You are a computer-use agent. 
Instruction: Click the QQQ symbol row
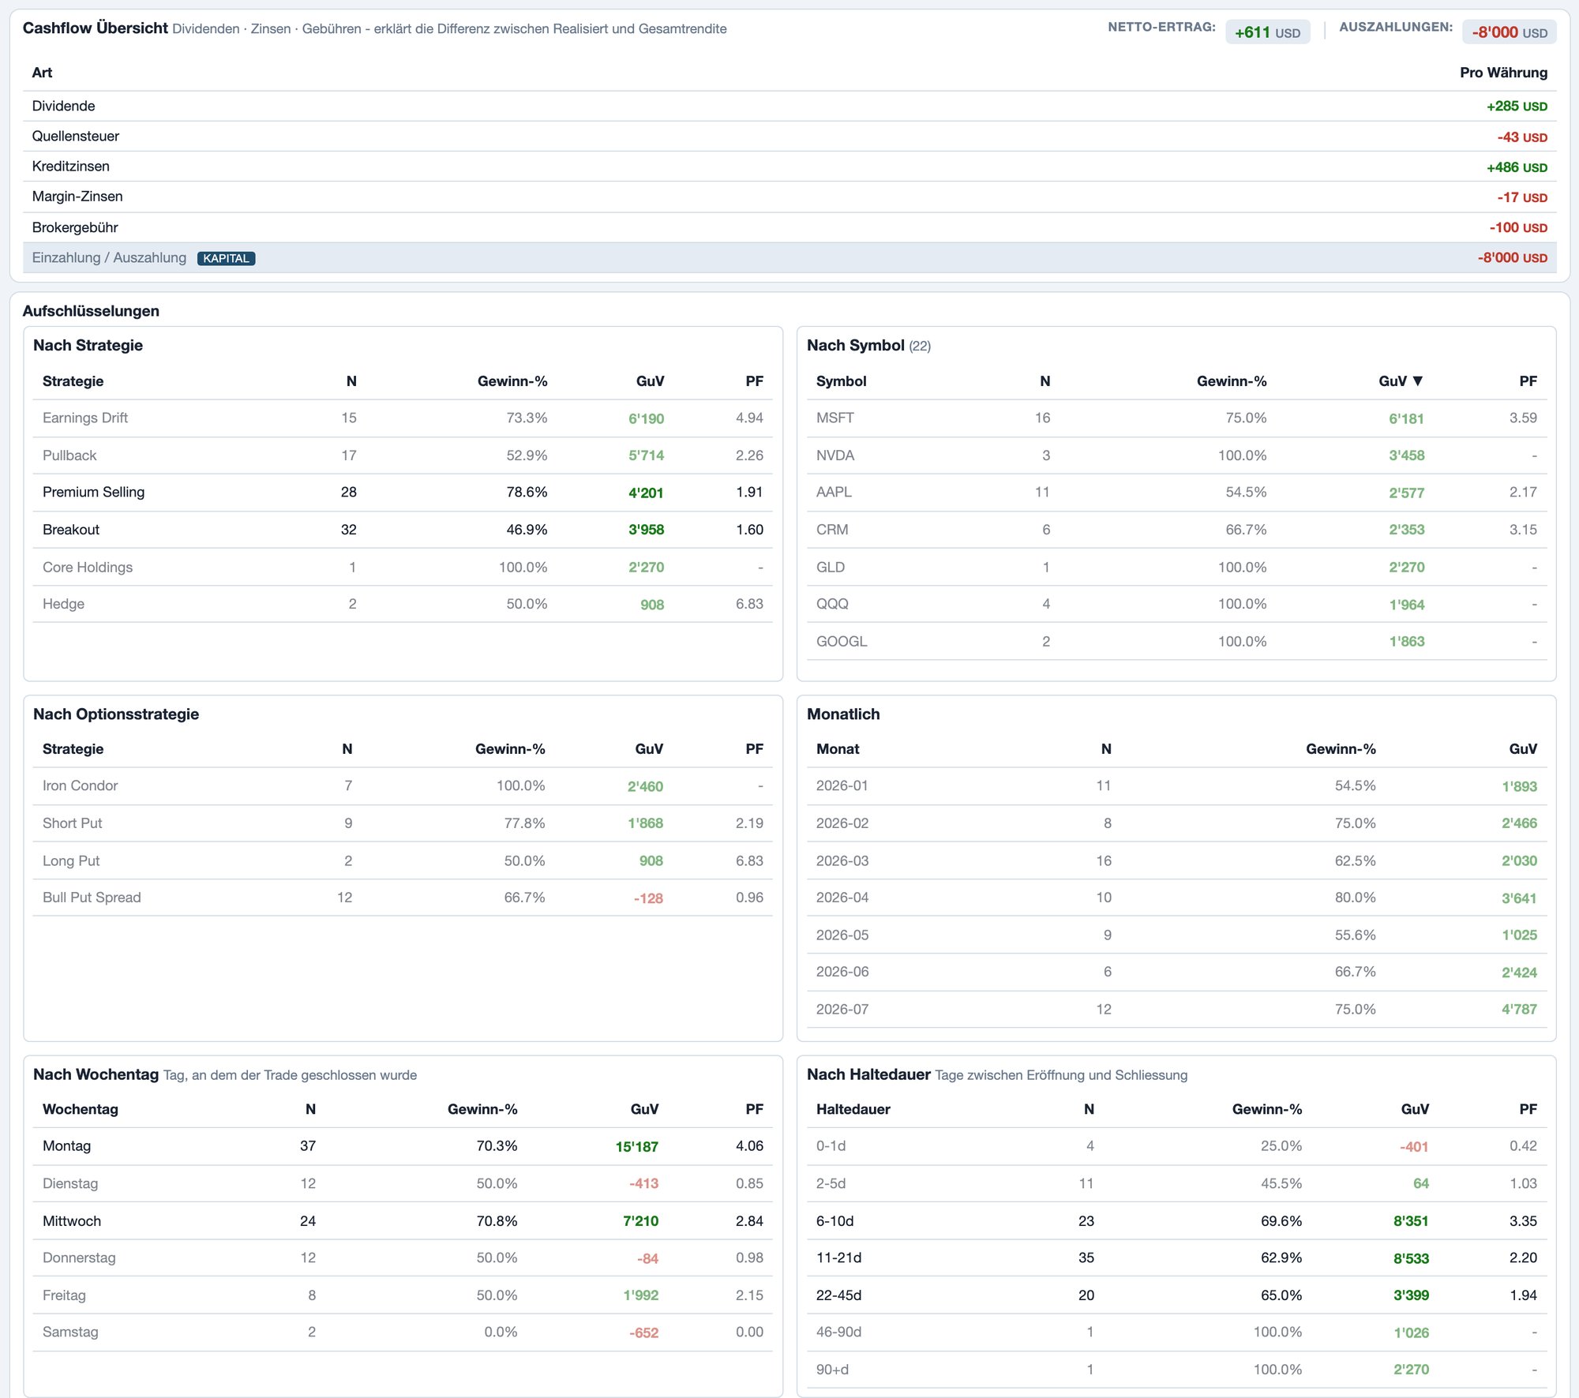[x=1176, y=604]
